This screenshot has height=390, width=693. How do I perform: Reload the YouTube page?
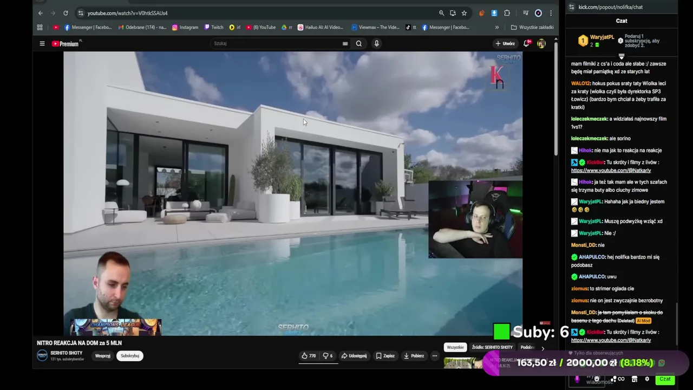(x=66, y=13)
